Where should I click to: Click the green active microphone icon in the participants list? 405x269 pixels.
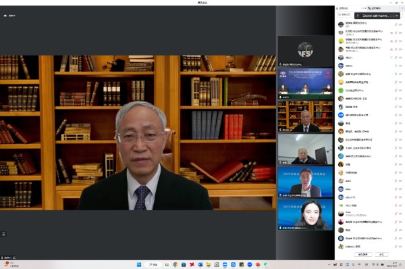(x=396, y=74)
